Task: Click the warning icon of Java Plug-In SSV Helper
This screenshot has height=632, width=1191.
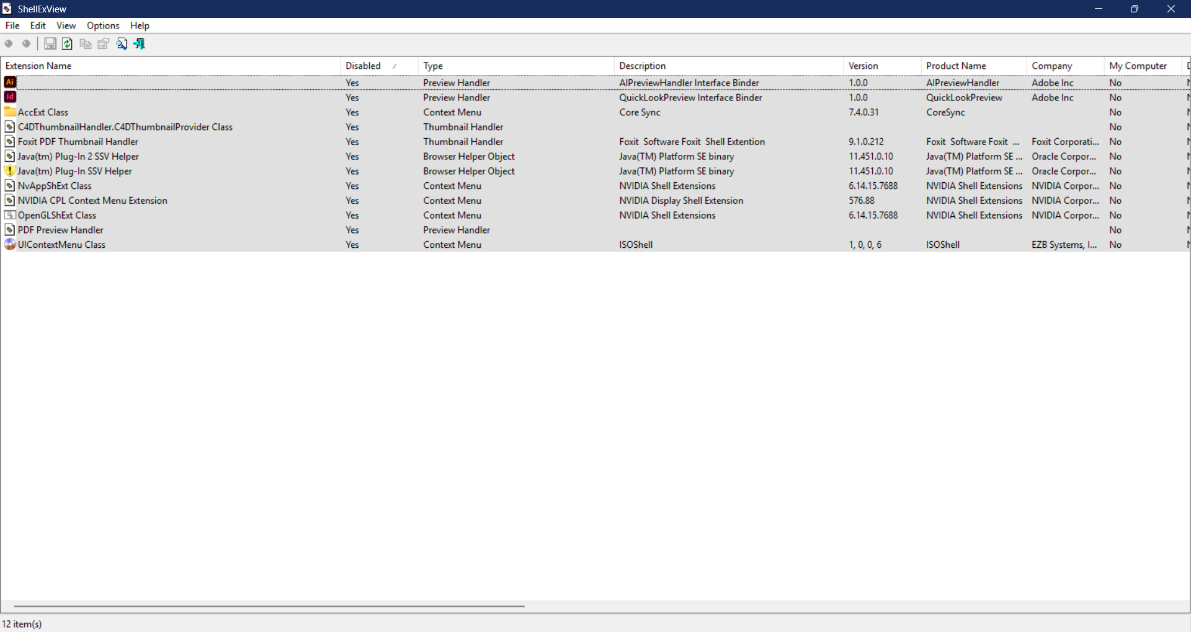Action: pyautogui.click(x=10, y=171)
